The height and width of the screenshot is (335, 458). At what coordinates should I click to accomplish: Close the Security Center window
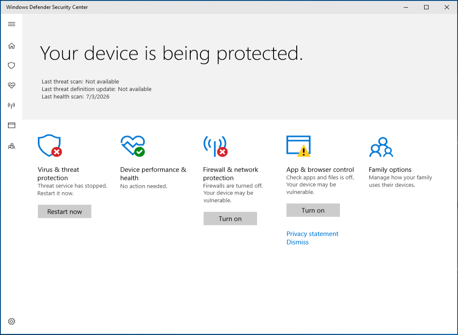point(446,7)
